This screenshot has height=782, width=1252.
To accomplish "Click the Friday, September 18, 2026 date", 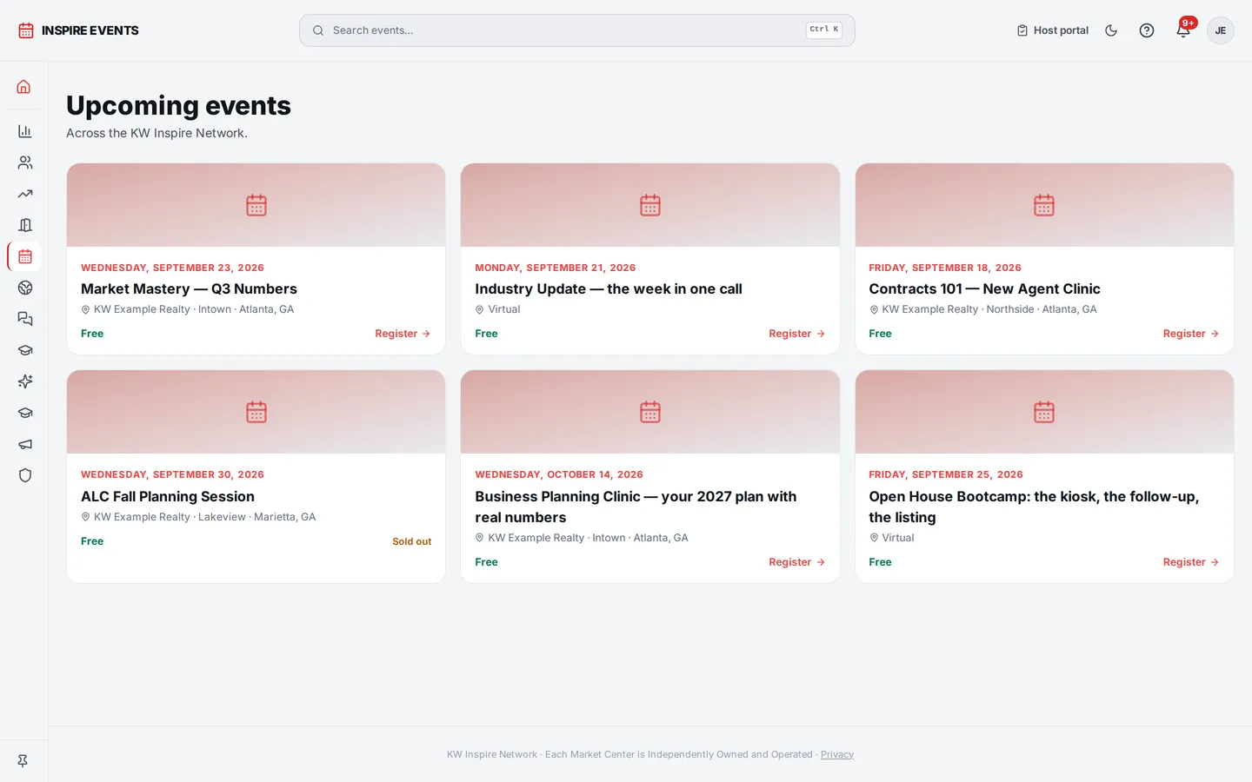I will click(x=945, y=268).
